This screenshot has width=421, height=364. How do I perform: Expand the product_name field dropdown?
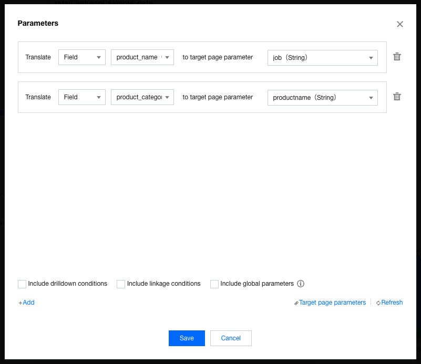click(142, 57)
